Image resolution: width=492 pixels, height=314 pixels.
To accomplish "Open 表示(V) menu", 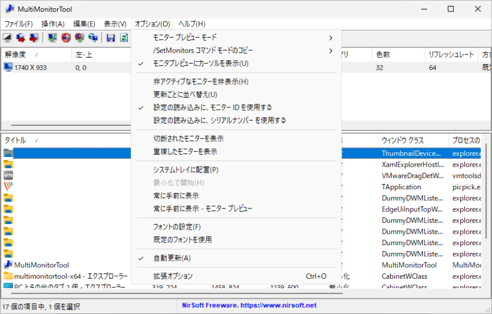I will (115, 24).
